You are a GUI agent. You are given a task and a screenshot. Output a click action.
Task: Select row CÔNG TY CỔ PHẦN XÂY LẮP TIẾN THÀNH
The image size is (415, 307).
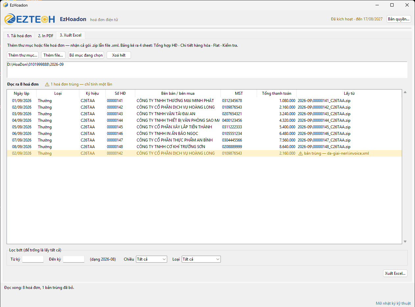point(204,127)
